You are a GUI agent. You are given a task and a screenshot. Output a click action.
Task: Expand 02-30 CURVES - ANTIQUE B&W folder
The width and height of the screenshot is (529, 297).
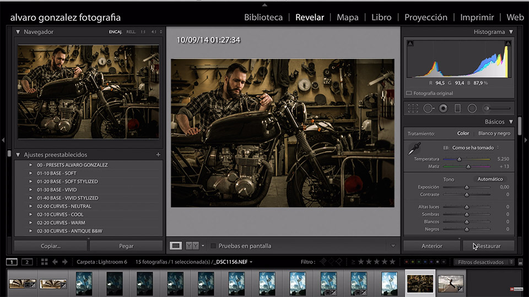tap(31, 231)
